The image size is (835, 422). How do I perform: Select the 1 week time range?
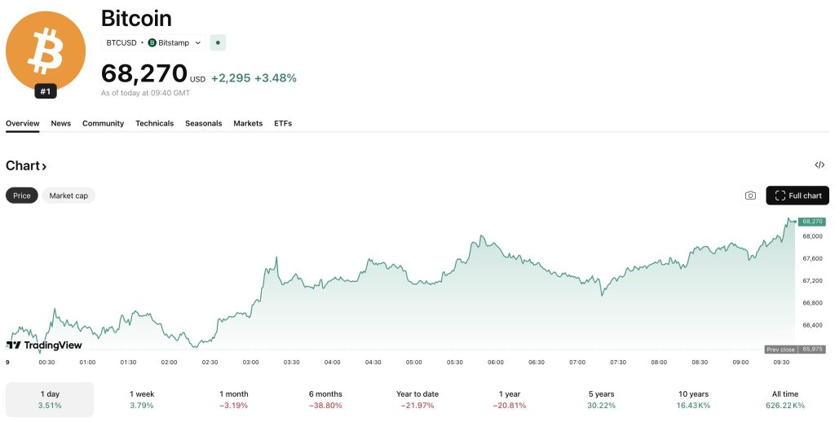(x=142, y=399)
